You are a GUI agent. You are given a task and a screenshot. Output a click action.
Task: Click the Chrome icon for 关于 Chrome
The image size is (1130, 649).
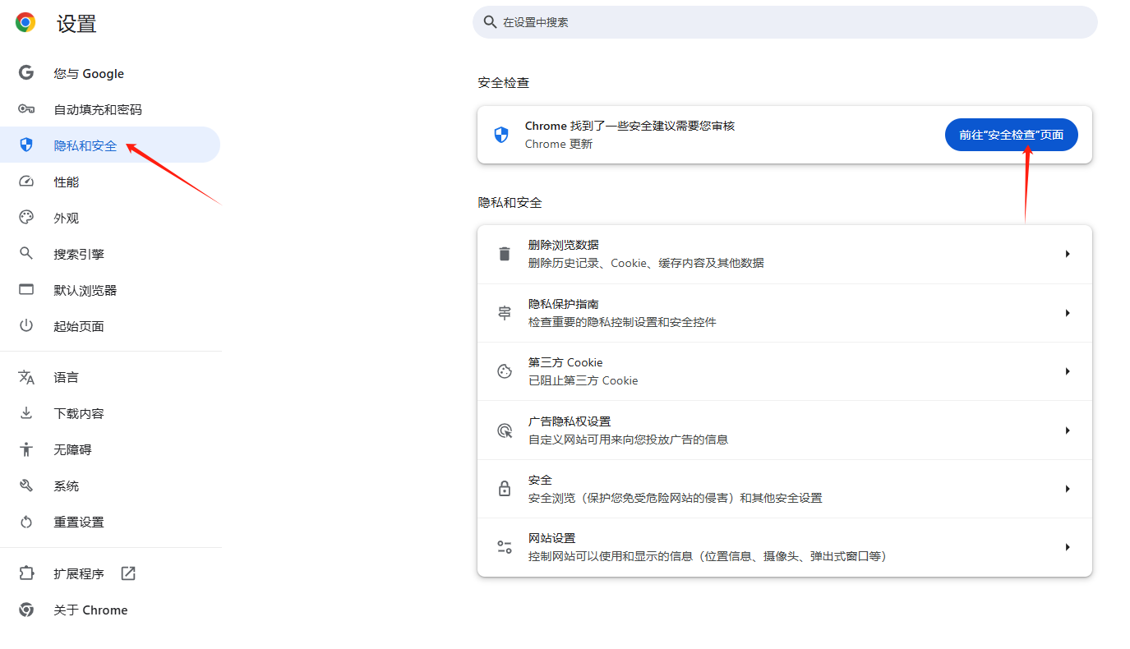(x=26, y=610)
